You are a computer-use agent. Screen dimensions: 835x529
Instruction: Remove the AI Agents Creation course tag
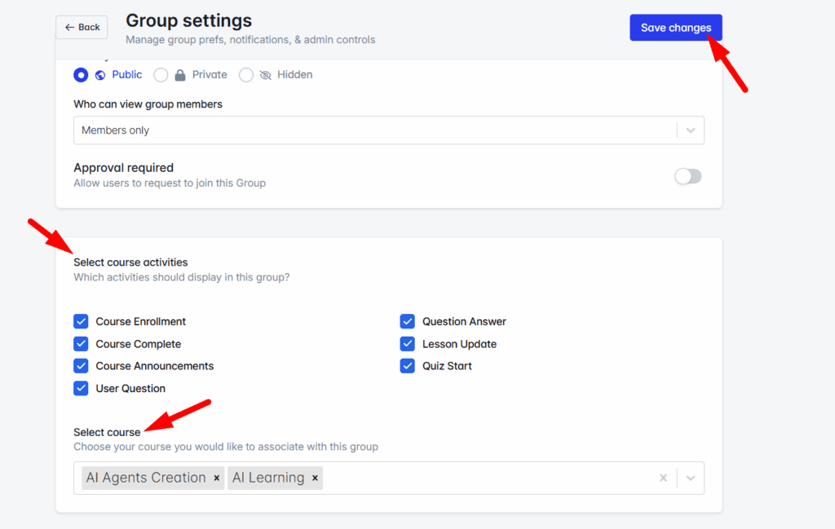pos(216,478)
